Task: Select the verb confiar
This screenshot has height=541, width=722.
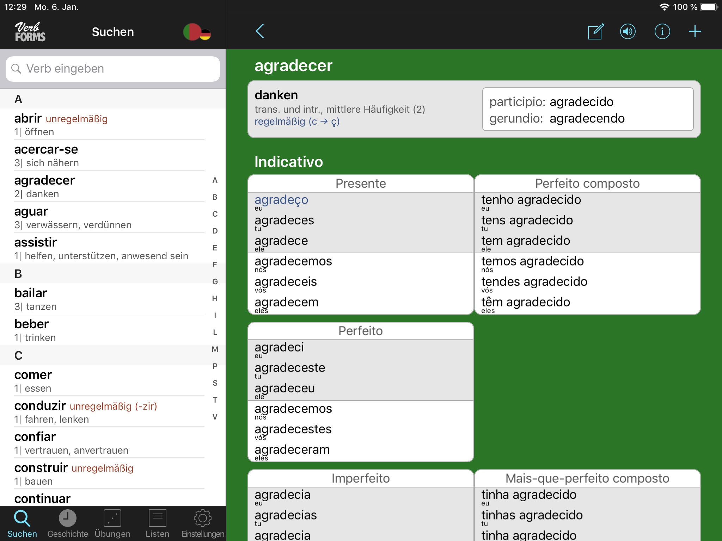Action: pyautogui.click(x=109, y=443)
